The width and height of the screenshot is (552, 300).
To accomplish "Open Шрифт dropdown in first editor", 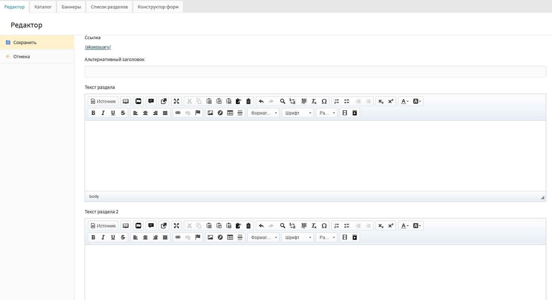I will (298, 113).
